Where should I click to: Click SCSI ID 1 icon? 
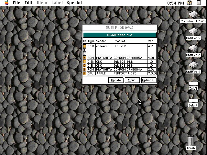point(84,50)
